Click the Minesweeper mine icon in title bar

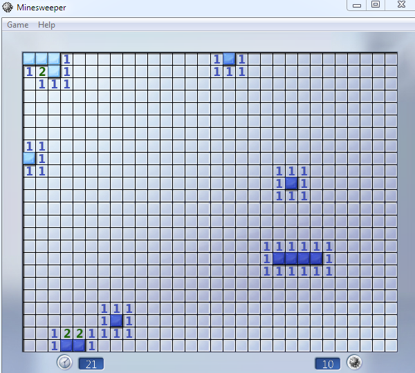[8, 8]
